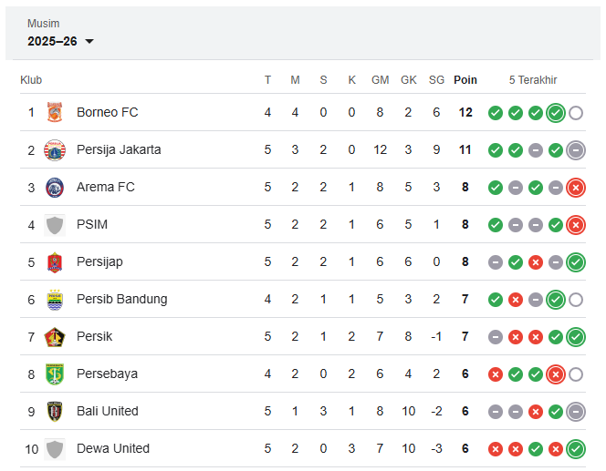The image size is (606, 471).
Task: Click the Borneo FC club logo
Action: tap(56, 113)
